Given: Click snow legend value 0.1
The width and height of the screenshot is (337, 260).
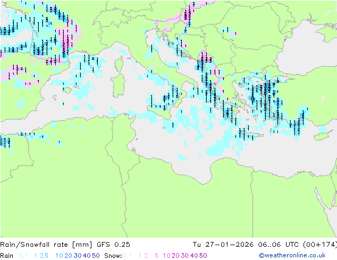Looking at the screenshot, I should point(127,256).
